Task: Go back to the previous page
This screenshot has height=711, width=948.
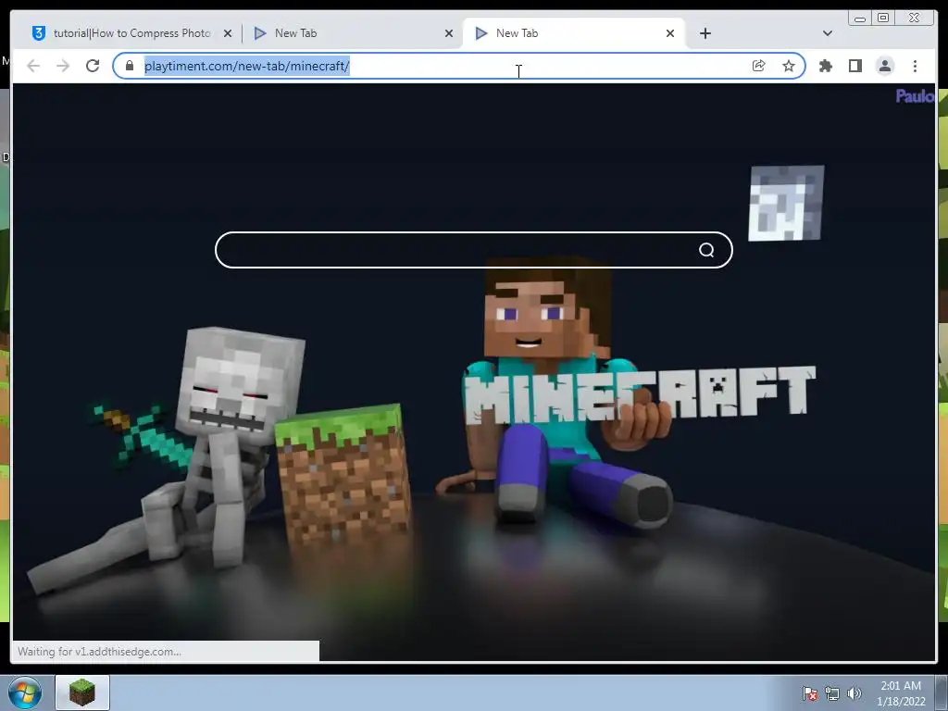Action: pyautogui.click(x=33, y=66)
